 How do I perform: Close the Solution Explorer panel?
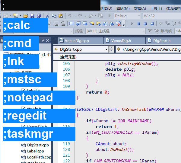coord(48,40)
